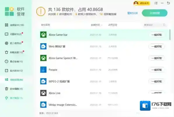This screenshot has width=174, height=117.
Task: Click the size value in Xbox Live row
Action: [x=113, y=93]
